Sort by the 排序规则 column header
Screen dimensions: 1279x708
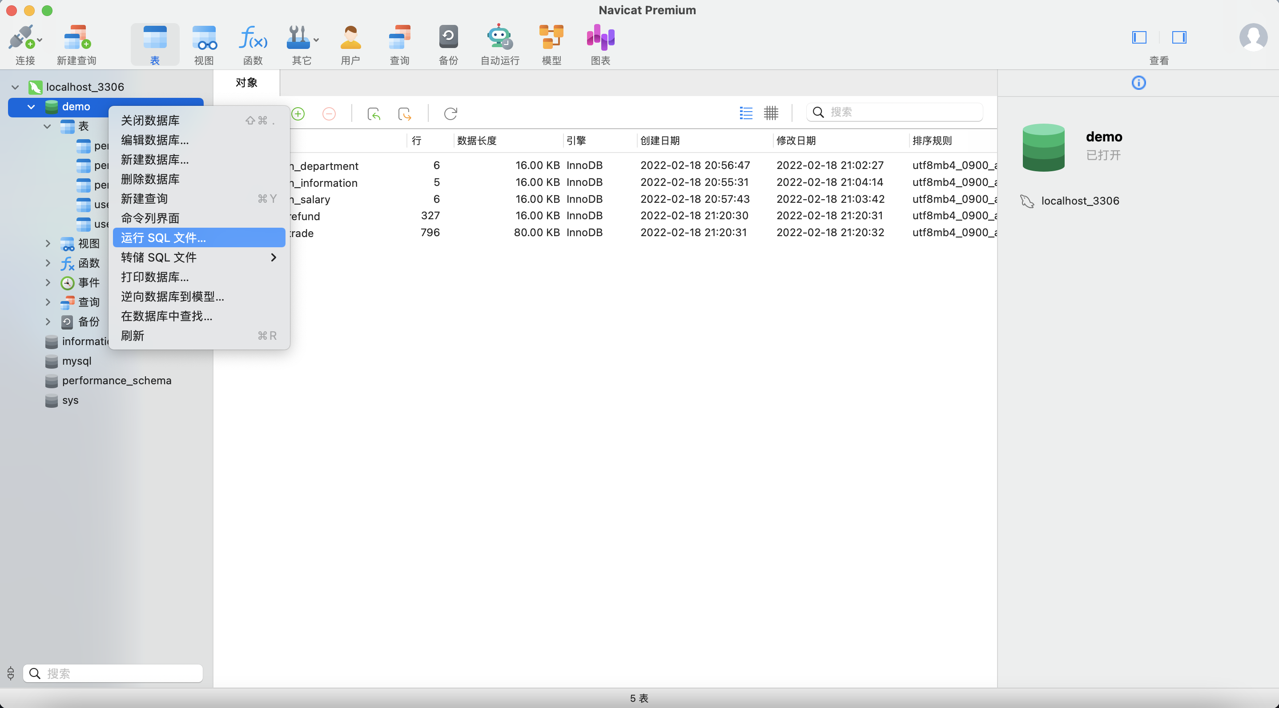tap(953, 141)
